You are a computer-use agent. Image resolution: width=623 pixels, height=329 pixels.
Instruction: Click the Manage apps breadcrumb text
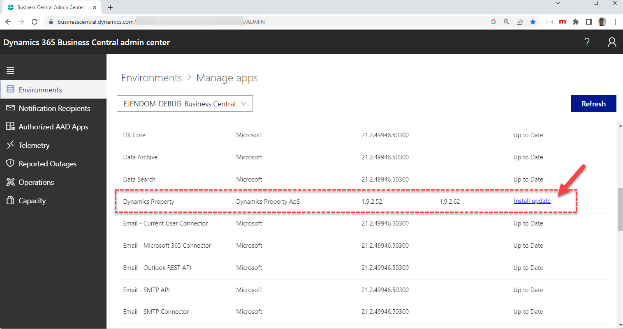tap(227, 78)
